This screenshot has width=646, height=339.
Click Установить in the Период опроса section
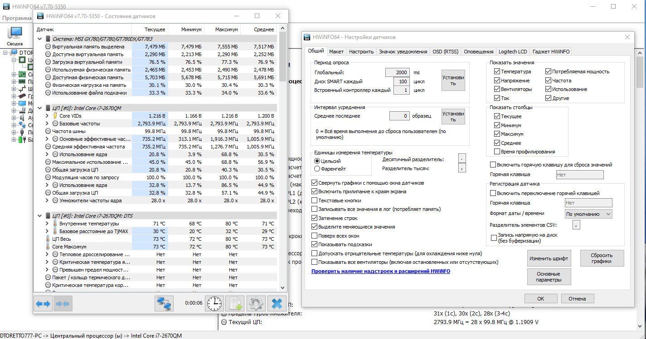pos(453,80)
